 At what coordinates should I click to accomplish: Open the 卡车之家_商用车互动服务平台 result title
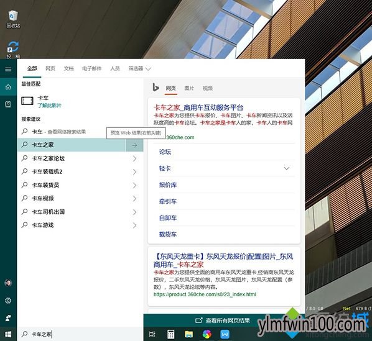198,107
